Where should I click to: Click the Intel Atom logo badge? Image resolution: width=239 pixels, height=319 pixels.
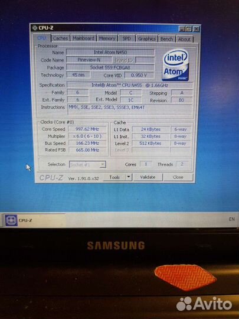tap(175, 65)
